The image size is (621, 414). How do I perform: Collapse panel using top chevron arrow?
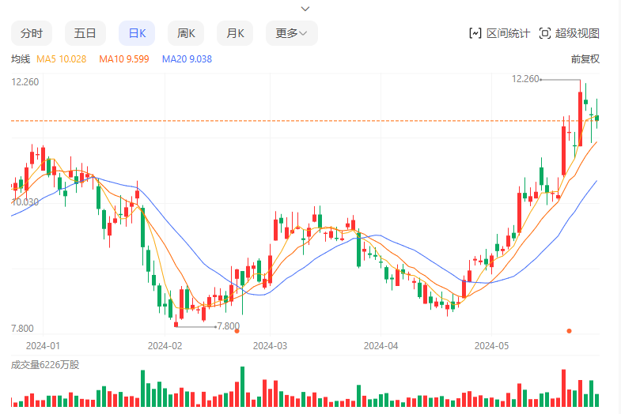tap(305, 9)
